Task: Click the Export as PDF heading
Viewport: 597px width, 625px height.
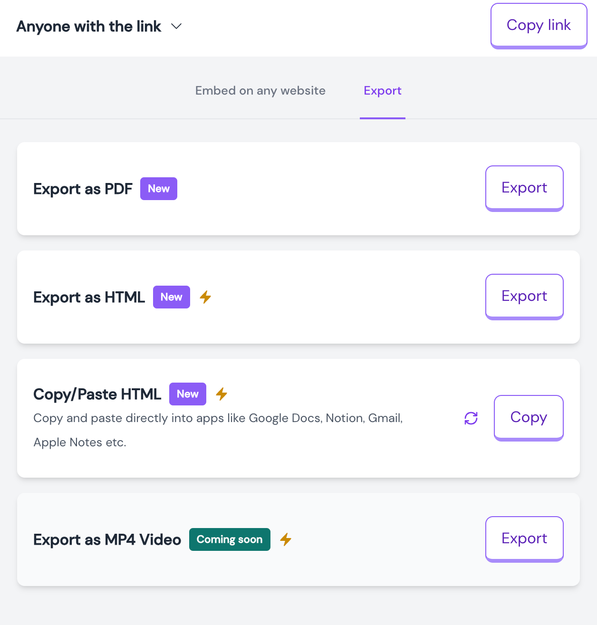Action: click(x=83, y=189)
